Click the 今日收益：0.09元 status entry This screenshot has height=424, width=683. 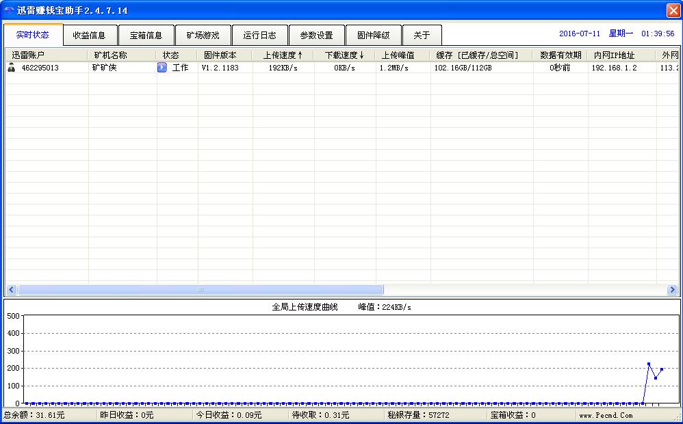229,415
